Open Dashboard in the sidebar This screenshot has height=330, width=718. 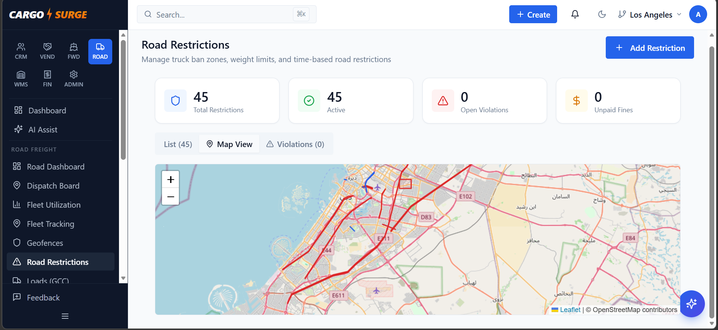pyautogui.click(x=61, y=110)
